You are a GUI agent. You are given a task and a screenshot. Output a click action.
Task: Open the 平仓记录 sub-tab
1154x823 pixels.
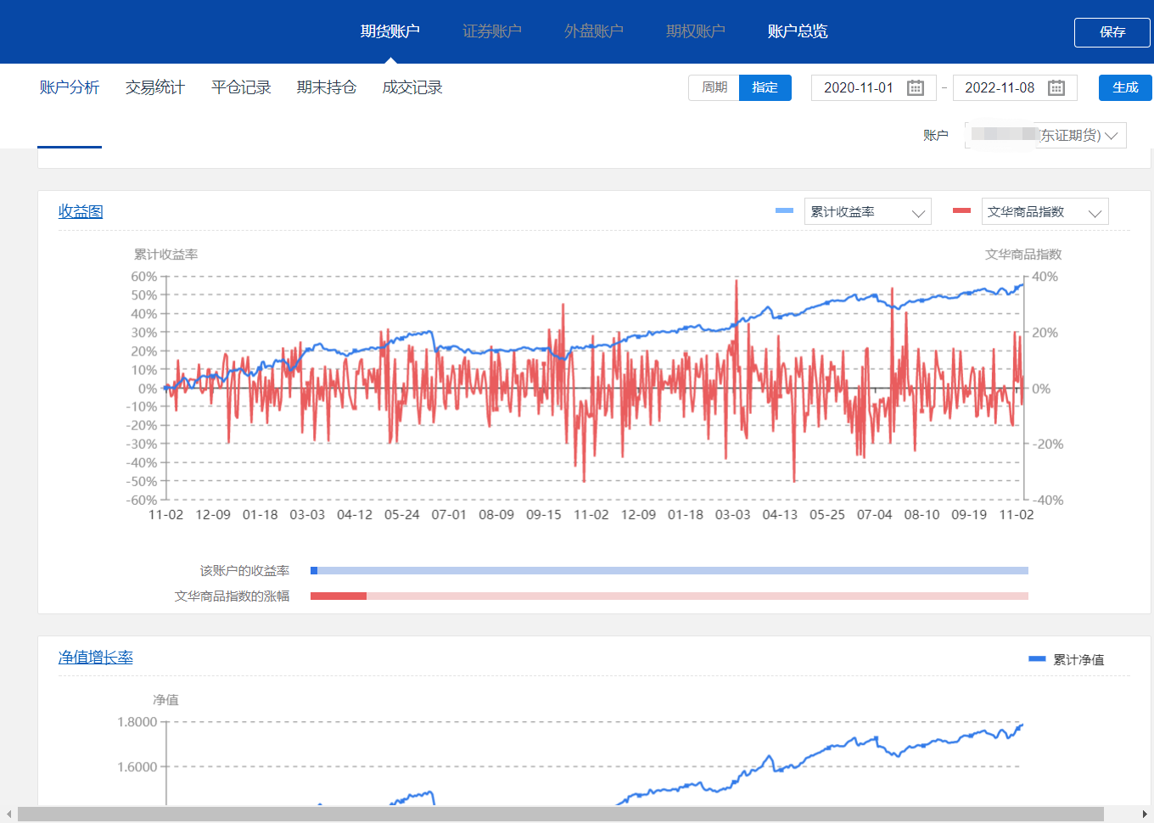tap(241, 87)
